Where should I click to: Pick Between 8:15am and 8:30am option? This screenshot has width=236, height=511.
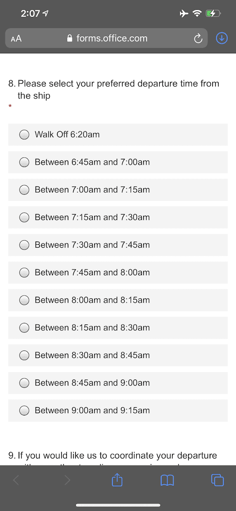pos(118,328)
